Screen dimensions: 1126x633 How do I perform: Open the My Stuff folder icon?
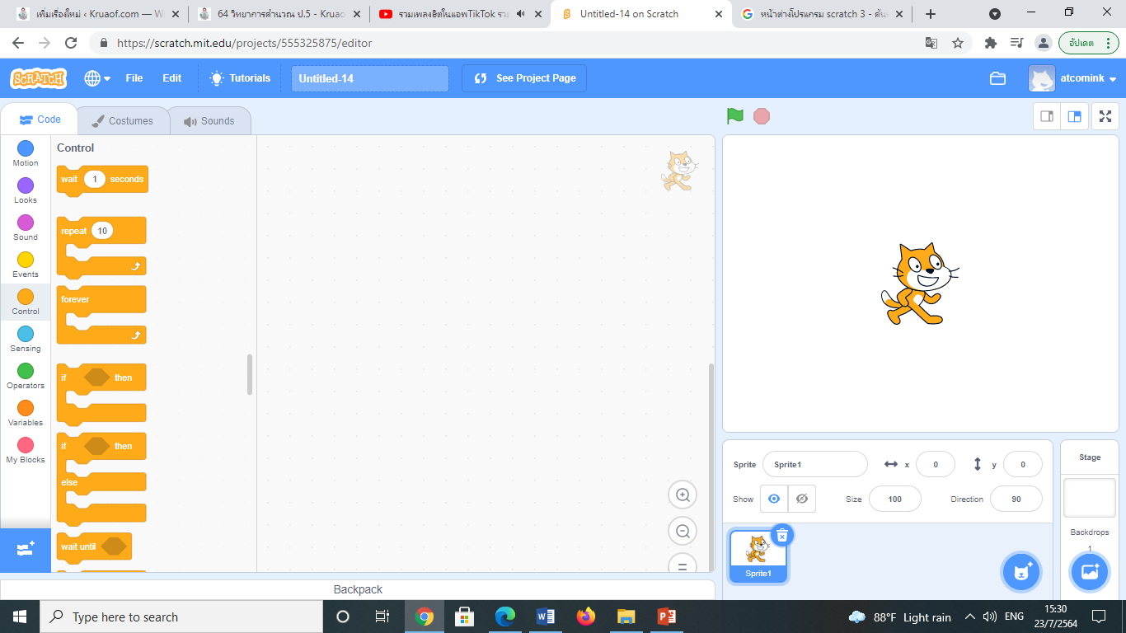[997, 78]
